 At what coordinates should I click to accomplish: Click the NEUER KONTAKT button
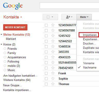pyautogui.click(x=15, y=27)
